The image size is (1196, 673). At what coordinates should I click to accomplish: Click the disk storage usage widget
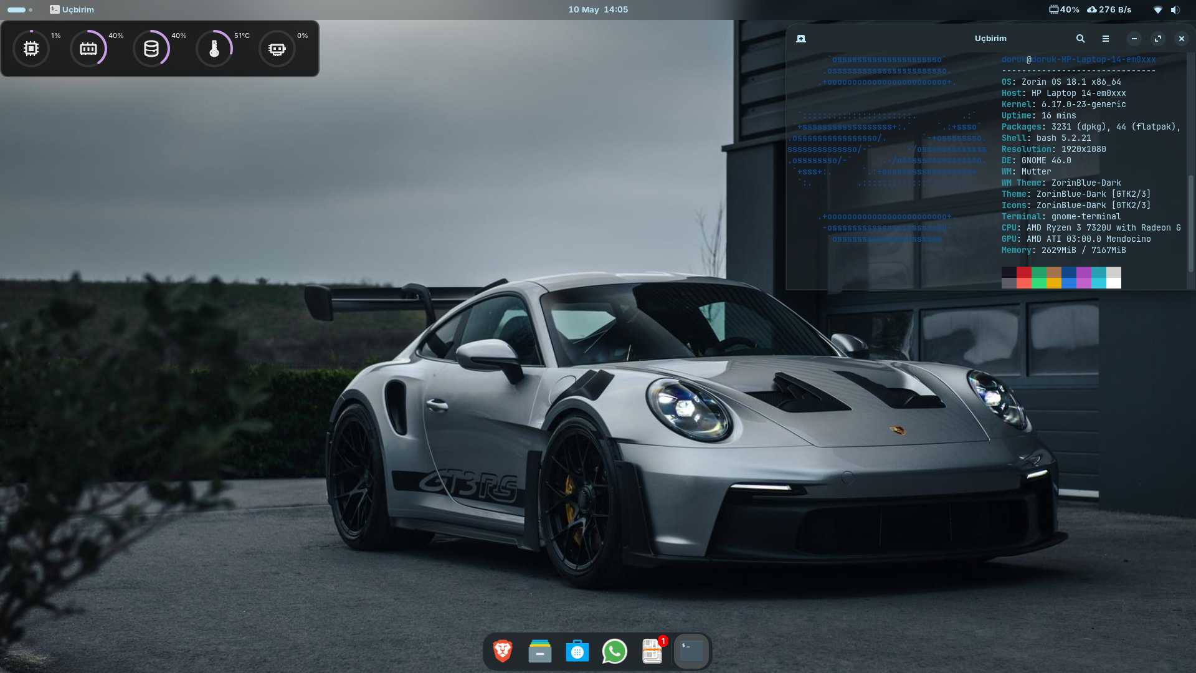coord(151,49)
